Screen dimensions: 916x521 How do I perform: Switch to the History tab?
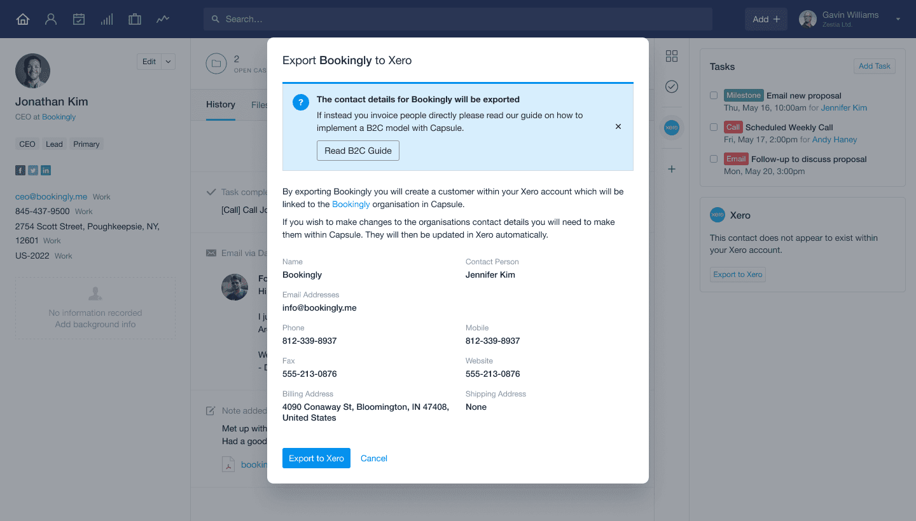[x=220, y=105]
